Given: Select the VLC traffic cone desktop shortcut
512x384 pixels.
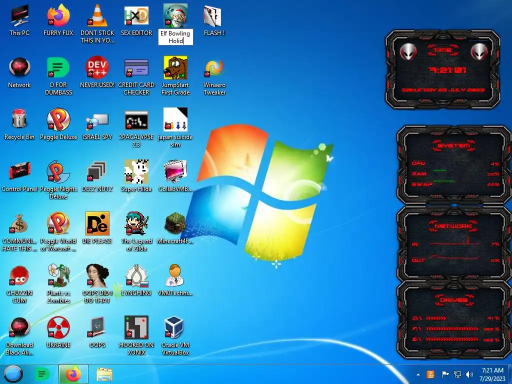Looking at the screenshot, I should (97, 15).
